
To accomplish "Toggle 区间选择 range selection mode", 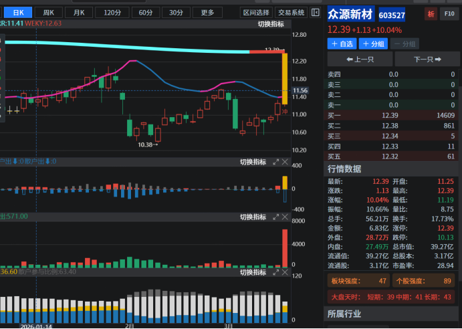I will click(x=256, y=12).
